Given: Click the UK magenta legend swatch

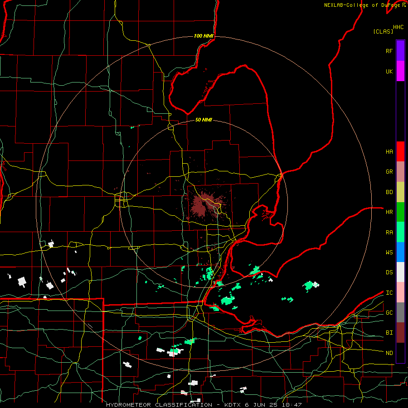Looking at the screenshot, I should click(400, 71).
